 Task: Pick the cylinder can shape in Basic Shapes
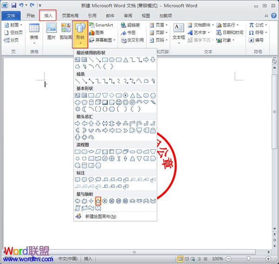(x=91, y=102)
